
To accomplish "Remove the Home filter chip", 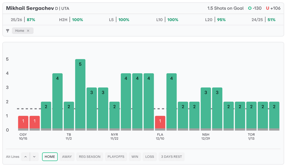I will click(28, 31).
